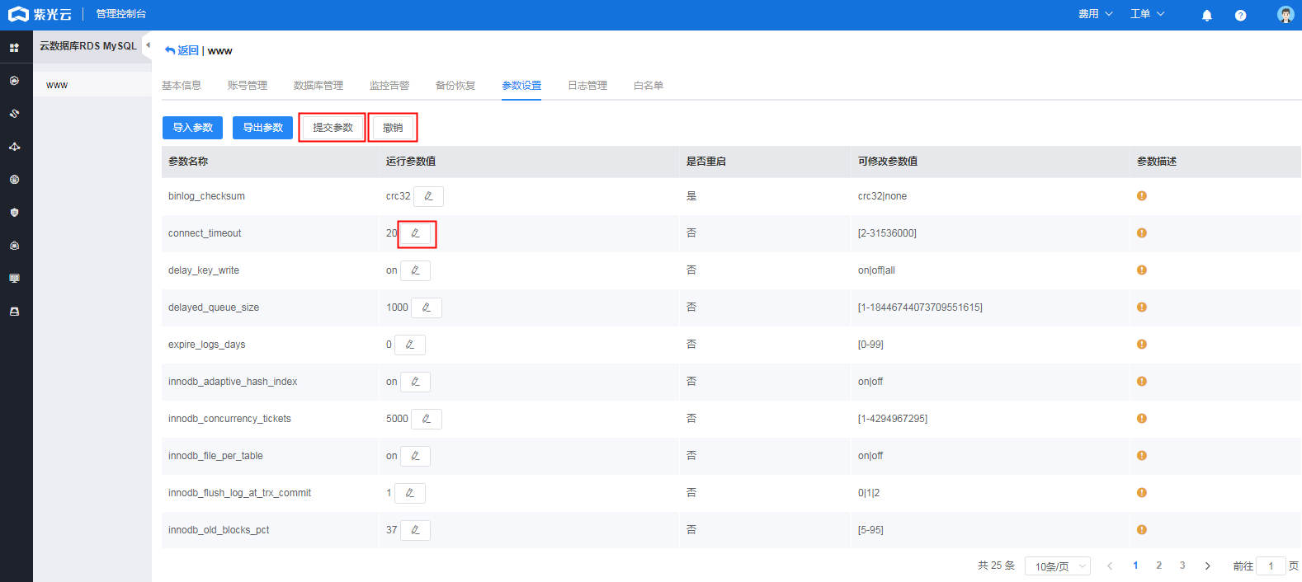Screen dimensions: 1302x582
Task: Click info icon for expire_logs_days description
Action: 1141,345
